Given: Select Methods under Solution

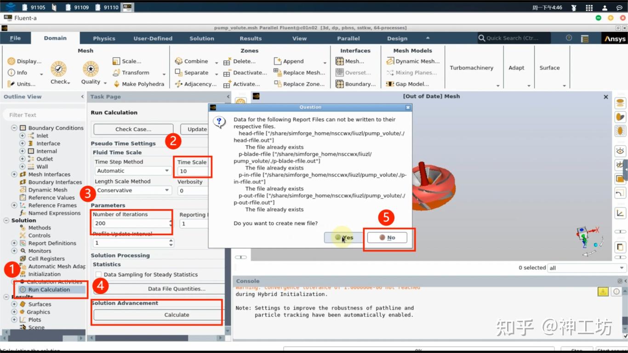Looking at the screenshot, I should tap(40, 228).
